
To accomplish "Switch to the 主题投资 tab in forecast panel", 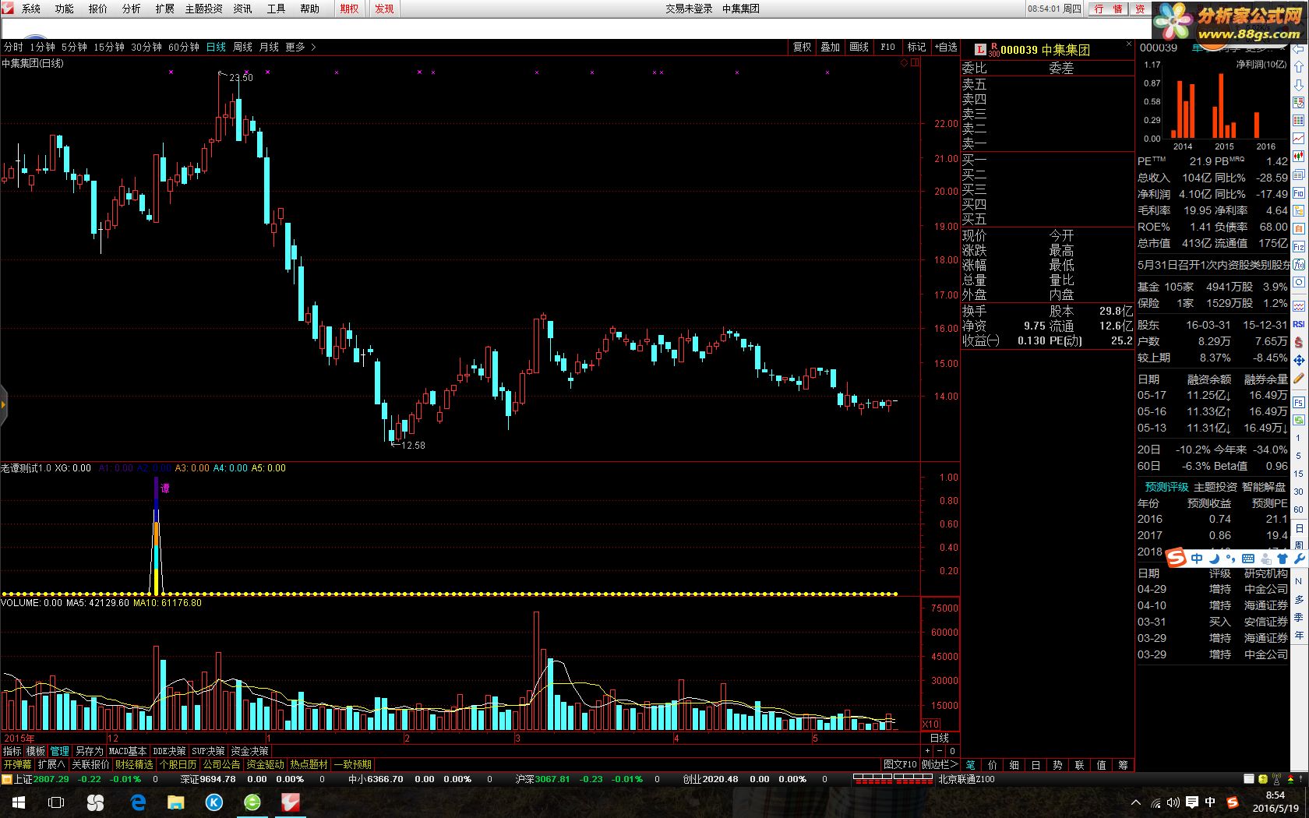I will click(x=1215, y=487).
